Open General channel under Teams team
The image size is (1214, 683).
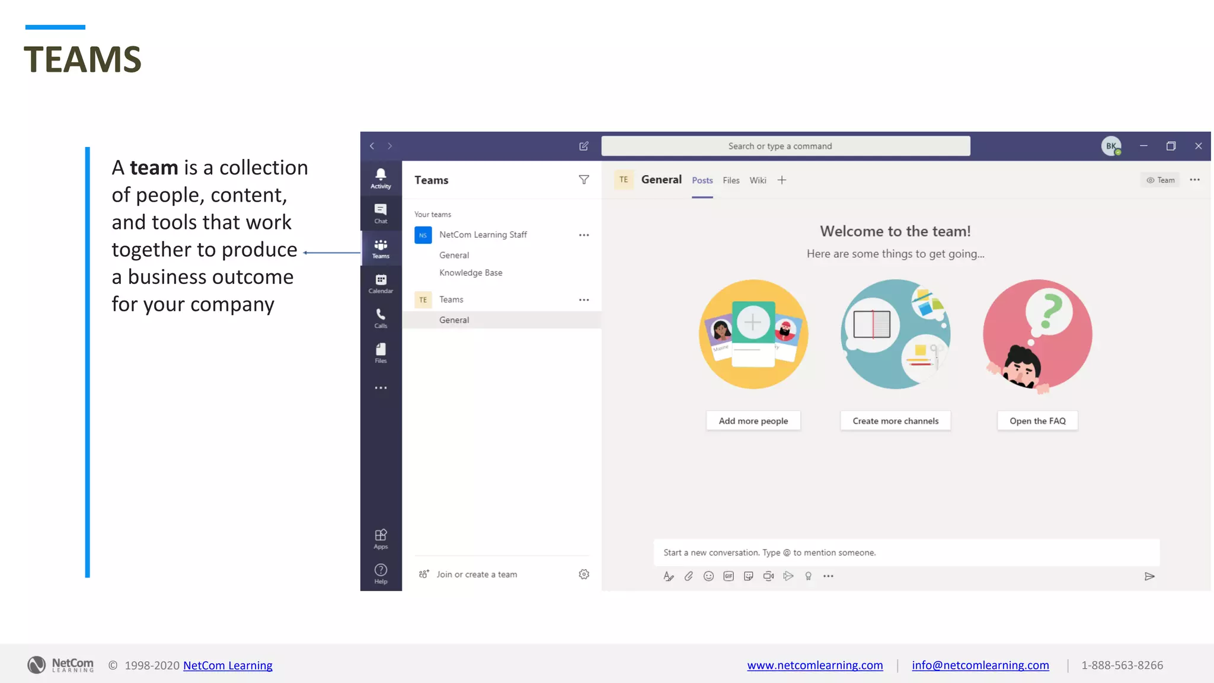(x=501, y=320)
